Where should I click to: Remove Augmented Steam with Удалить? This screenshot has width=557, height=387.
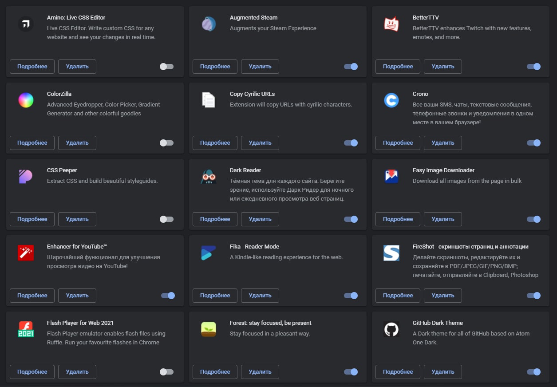click(x=260, y=67)
